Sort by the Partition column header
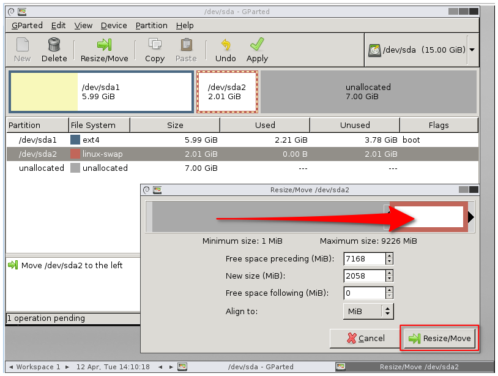498x376 pixels. tap(37, 125)
